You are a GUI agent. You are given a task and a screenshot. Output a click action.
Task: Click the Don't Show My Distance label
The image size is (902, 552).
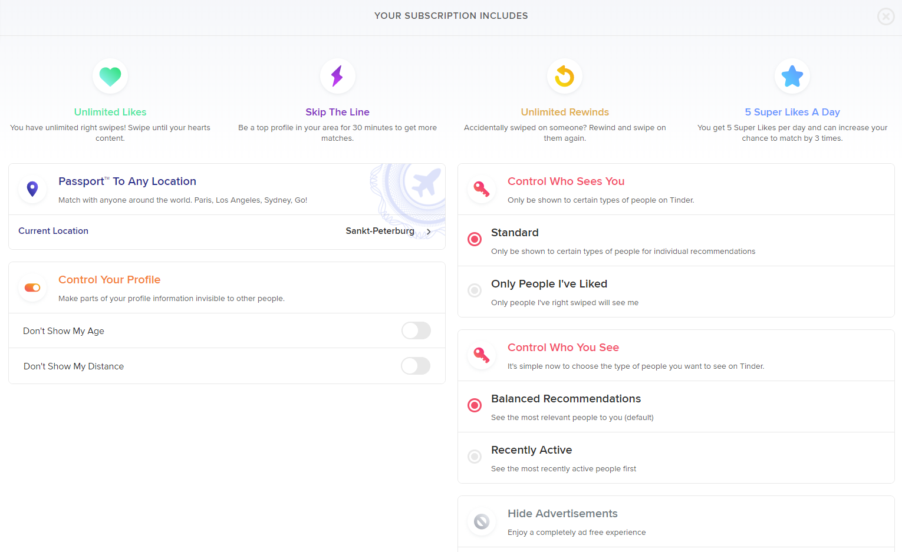coord(74,366)
